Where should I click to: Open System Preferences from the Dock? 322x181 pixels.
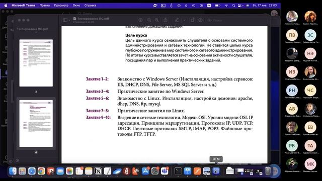pyautogui.click(x=155, y=171)
